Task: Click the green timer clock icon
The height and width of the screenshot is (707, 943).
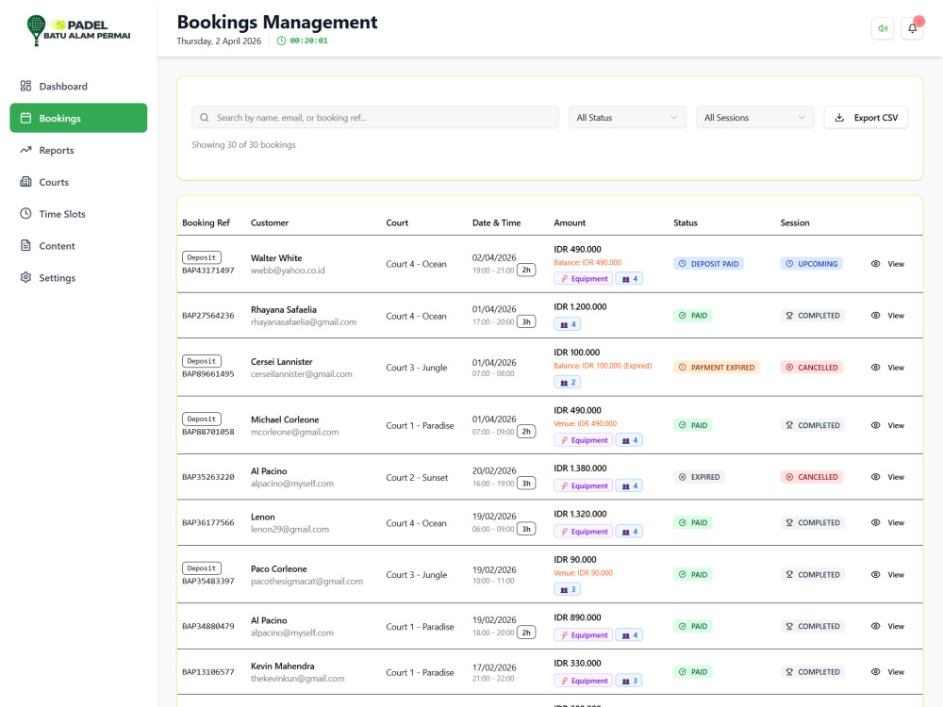Action: point(281,41)
